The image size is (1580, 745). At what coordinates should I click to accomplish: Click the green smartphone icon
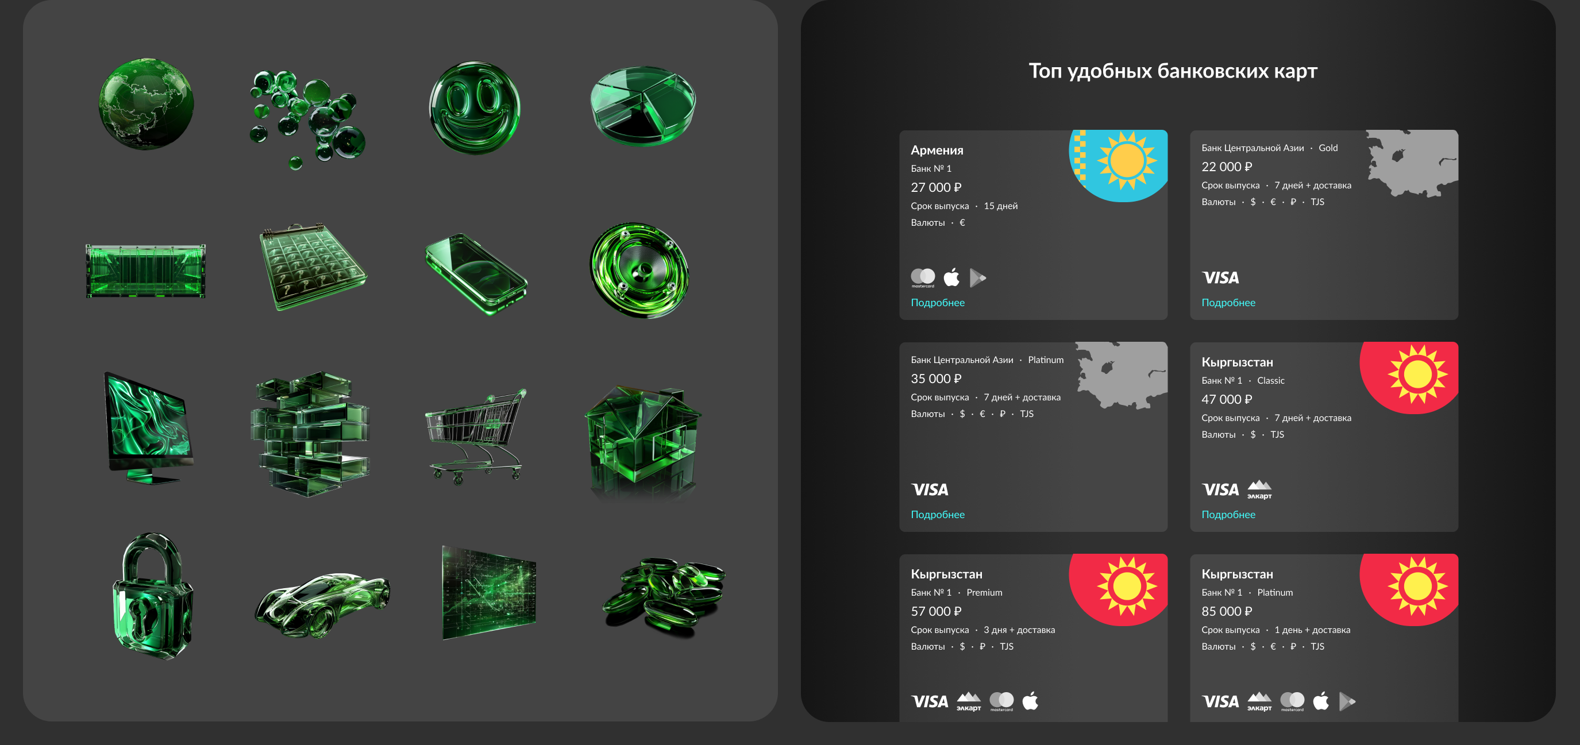[x=476, y=272]
